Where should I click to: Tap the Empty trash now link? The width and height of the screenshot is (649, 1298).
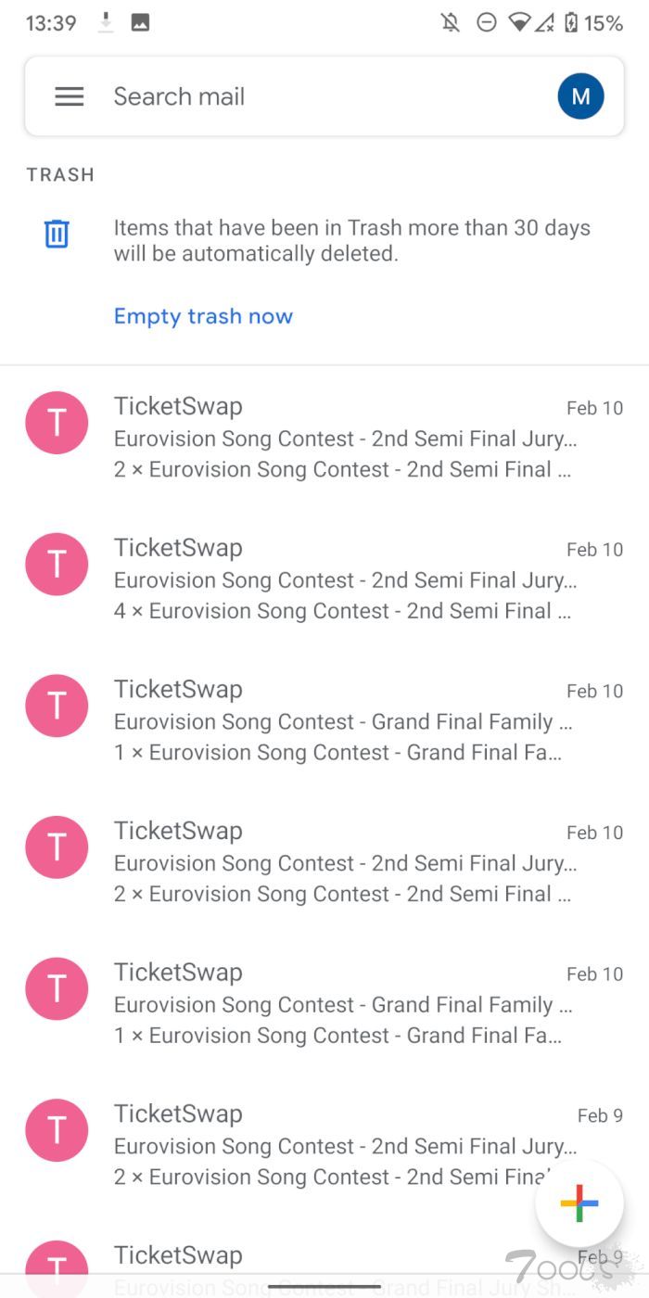pyautogui.click(x=203, y=316)
